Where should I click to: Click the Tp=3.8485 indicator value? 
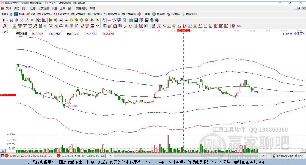(x=37, y=34)
